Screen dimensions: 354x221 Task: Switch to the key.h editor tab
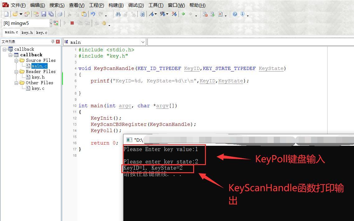click(27, 32)
